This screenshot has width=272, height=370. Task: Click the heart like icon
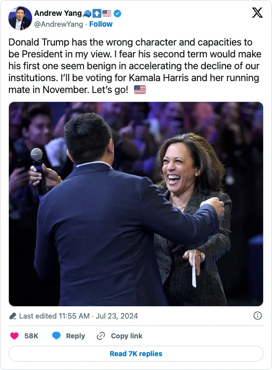(14, 336)
